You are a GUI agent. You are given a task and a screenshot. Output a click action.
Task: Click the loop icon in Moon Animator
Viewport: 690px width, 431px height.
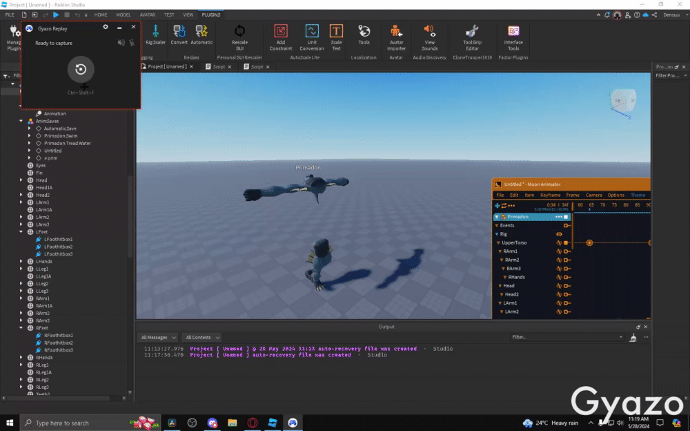504,205
